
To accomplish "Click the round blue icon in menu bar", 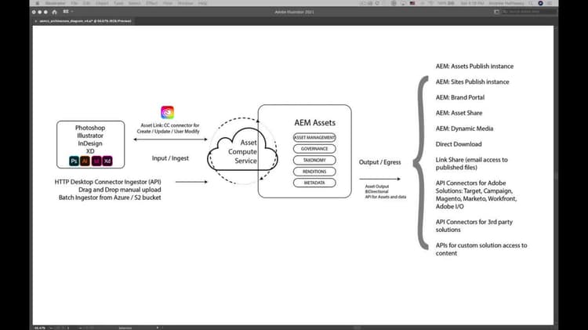I will [x=540, y=3].
